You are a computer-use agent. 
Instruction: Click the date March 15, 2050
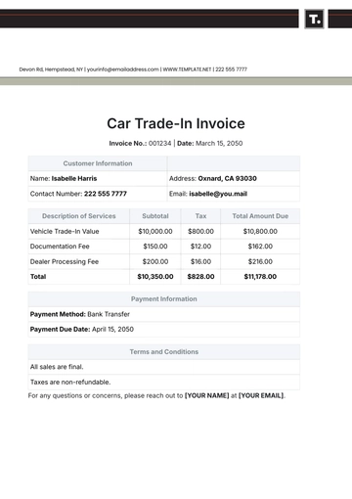point(219,143)
